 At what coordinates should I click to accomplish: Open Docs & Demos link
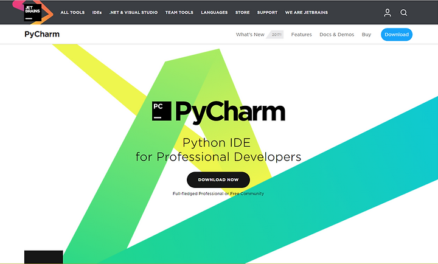point(336,34)
